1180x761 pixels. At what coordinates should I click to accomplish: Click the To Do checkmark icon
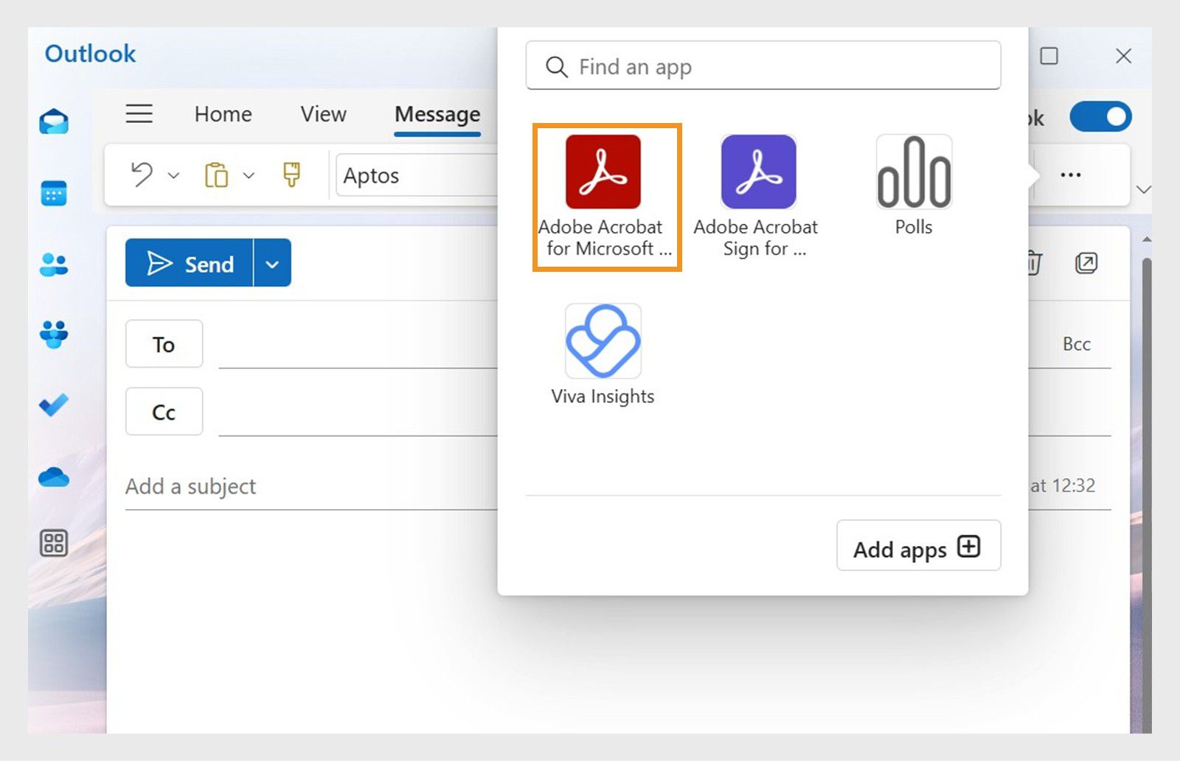pyautogui.click(x=53, y=406)
